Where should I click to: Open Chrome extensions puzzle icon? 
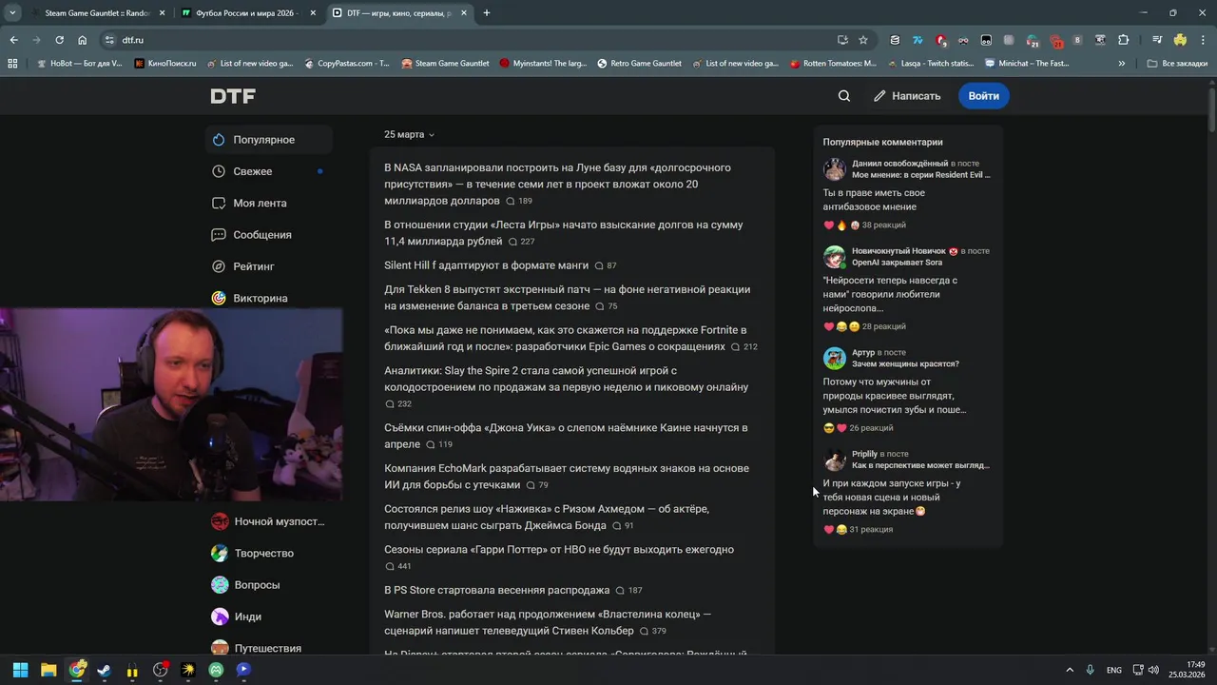pos(1124,40)
